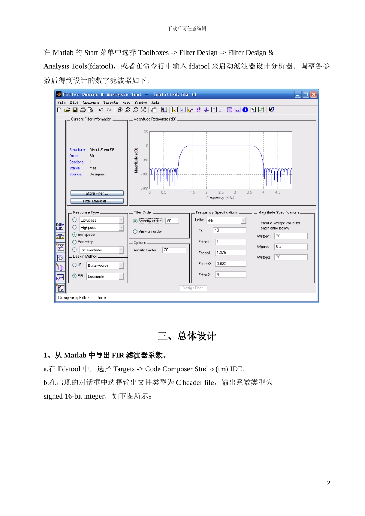Image resolution: width=365 pixels, height=516 pixels.
Task: Click the Save session disk icon
Action: pyautogui.click(x=75, y=110)
